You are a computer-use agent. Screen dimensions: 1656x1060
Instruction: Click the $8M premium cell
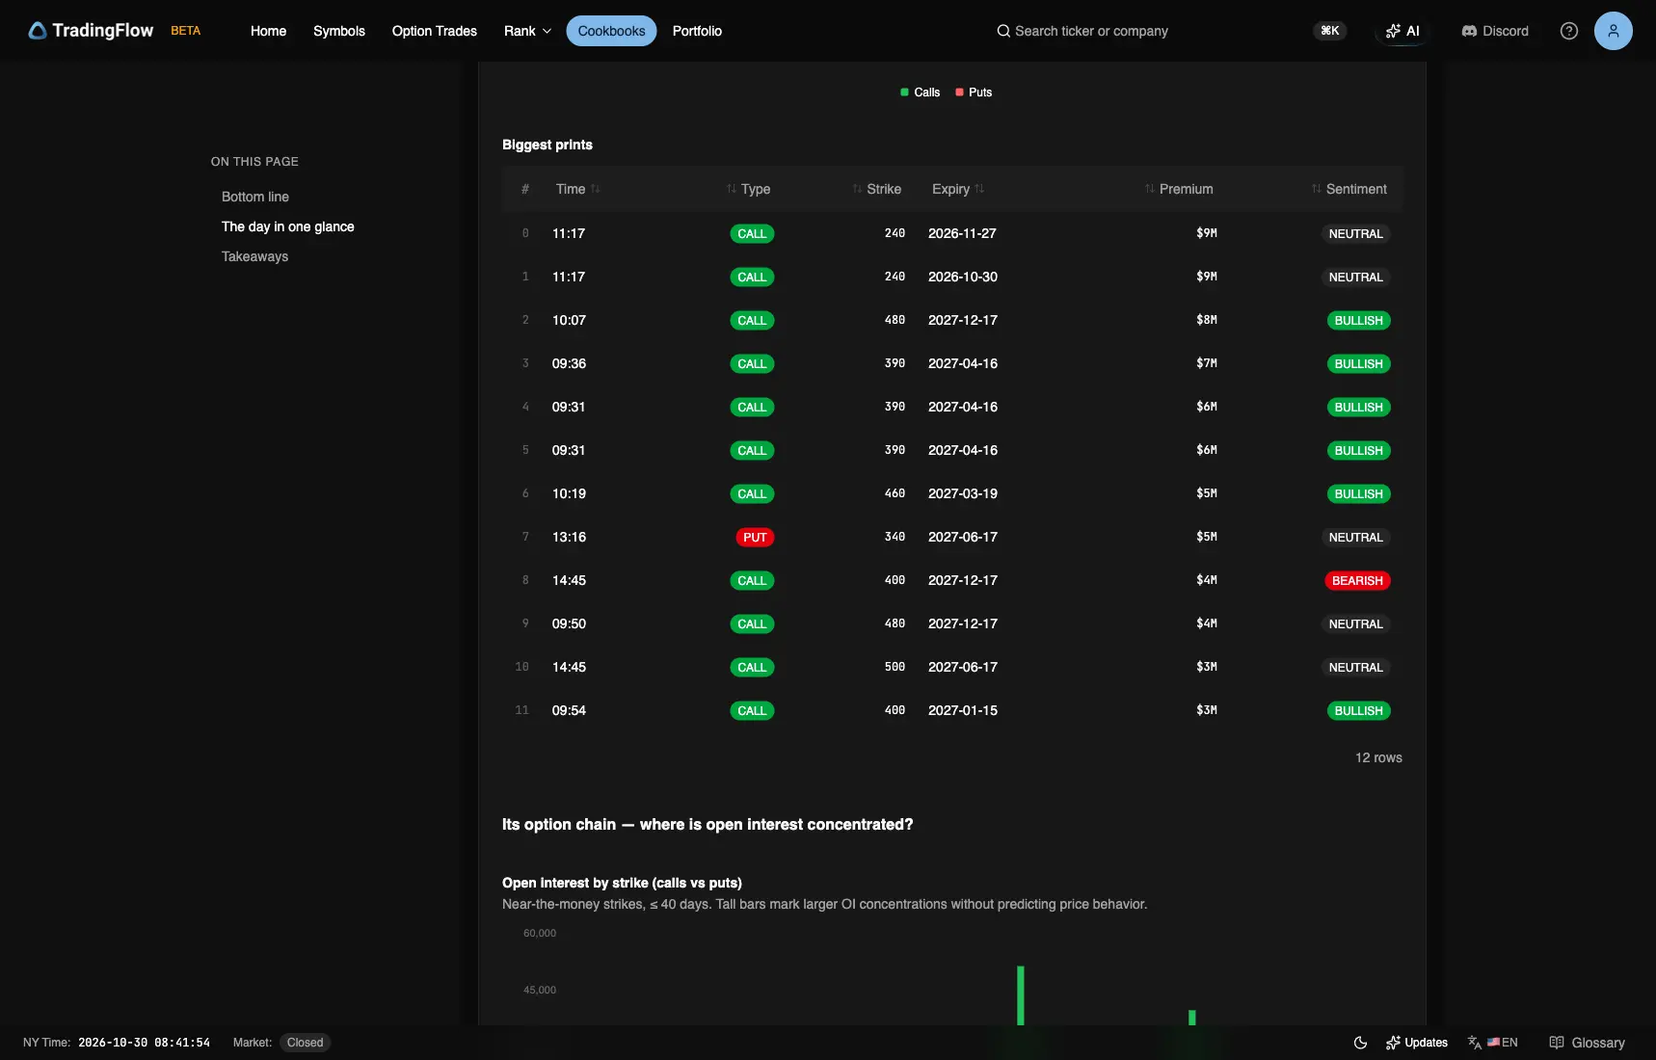1207,320
